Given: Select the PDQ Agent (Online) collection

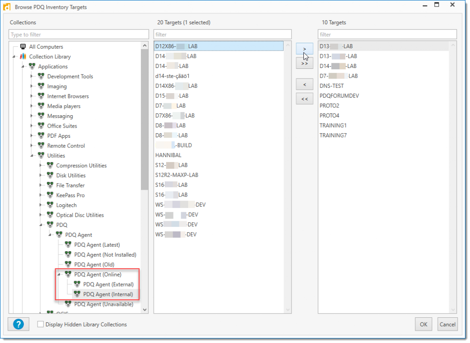Looking at the screenshot, I should pos(98,274).
